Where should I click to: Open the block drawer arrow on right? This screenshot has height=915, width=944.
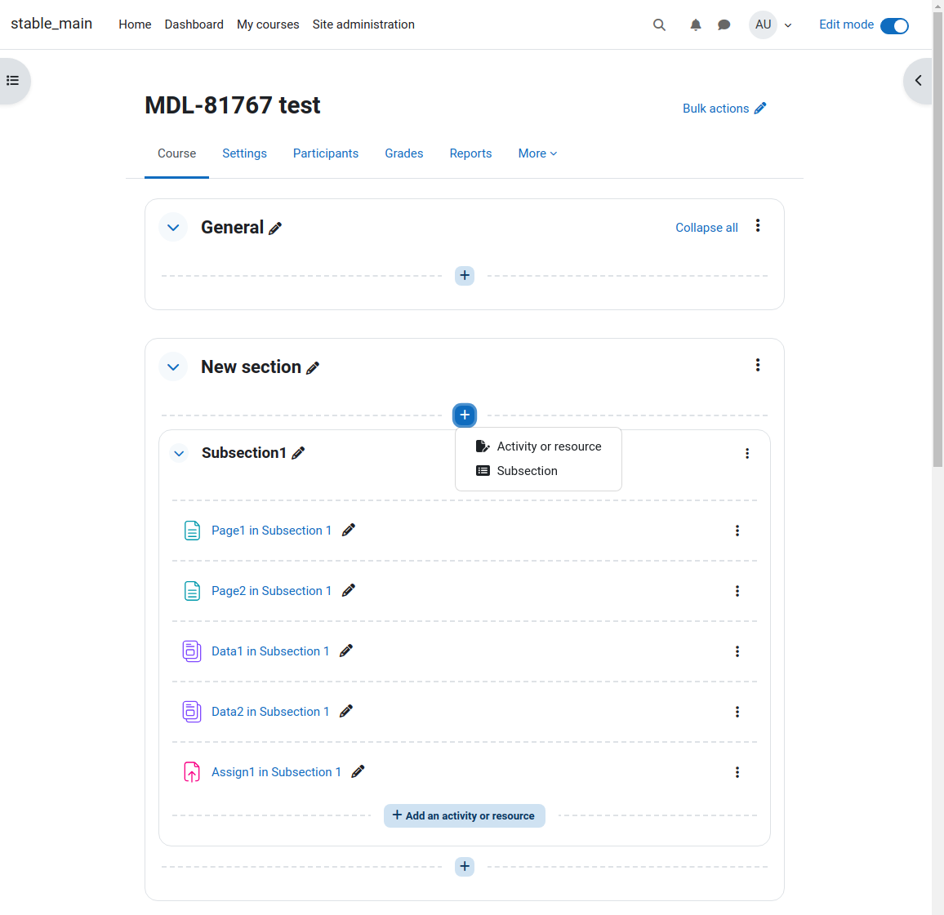click(x=918, y=81)
